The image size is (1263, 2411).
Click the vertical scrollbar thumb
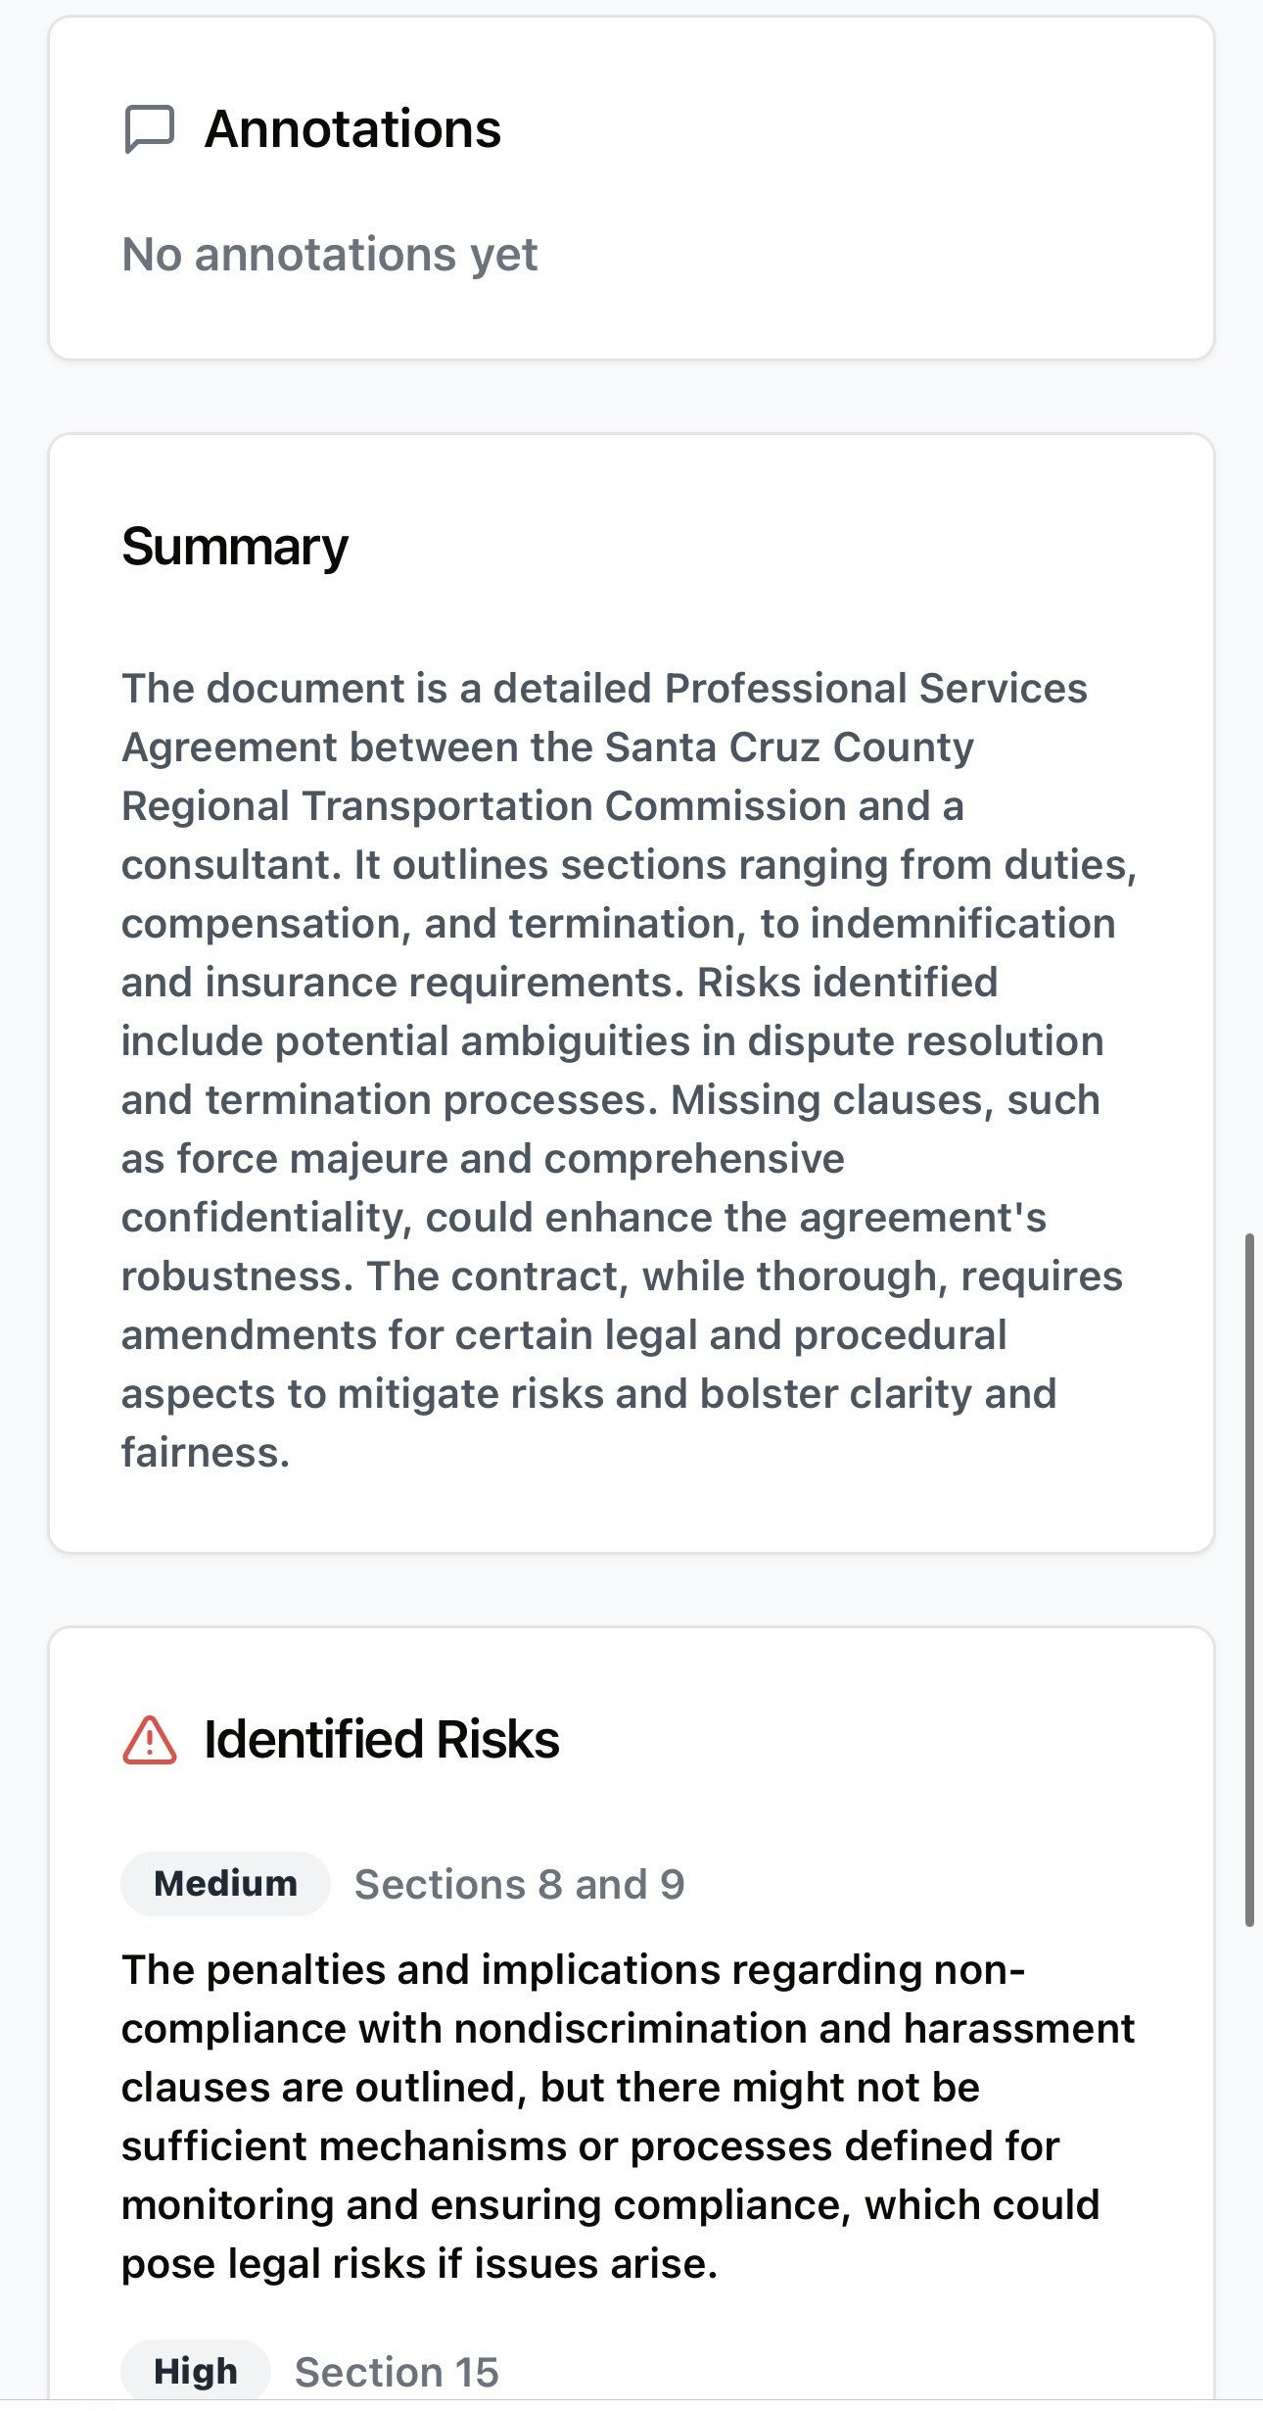click(1249, 1579)
